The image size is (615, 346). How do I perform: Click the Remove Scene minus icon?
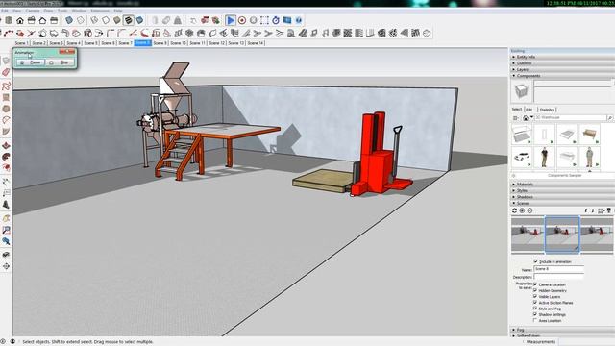[529, 210]
